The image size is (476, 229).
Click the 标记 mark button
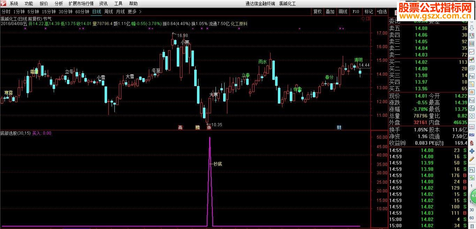(368, 12)
